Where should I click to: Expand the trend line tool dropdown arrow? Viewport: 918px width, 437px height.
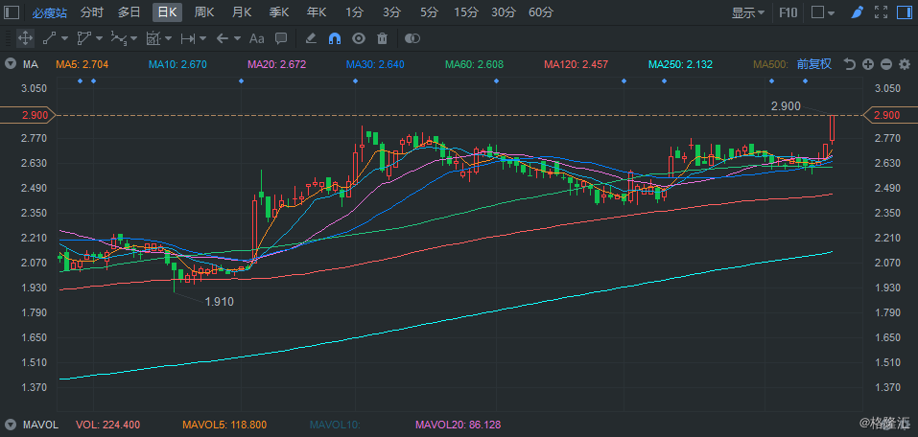point(64,38)
